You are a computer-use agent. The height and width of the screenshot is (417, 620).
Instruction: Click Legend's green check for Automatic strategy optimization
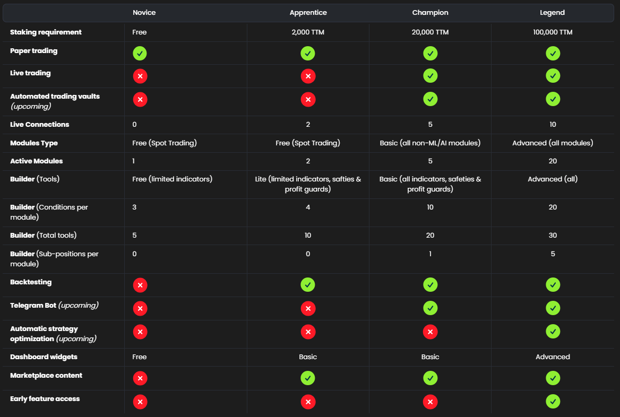tap(553, 332)
